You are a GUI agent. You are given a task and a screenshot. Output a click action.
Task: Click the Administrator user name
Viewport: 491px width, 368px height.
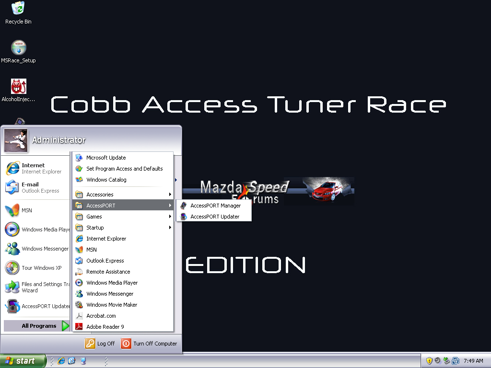(59, 140)
